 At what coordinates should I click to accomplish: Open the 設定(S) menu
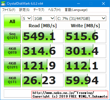click(x=24, y=10)
